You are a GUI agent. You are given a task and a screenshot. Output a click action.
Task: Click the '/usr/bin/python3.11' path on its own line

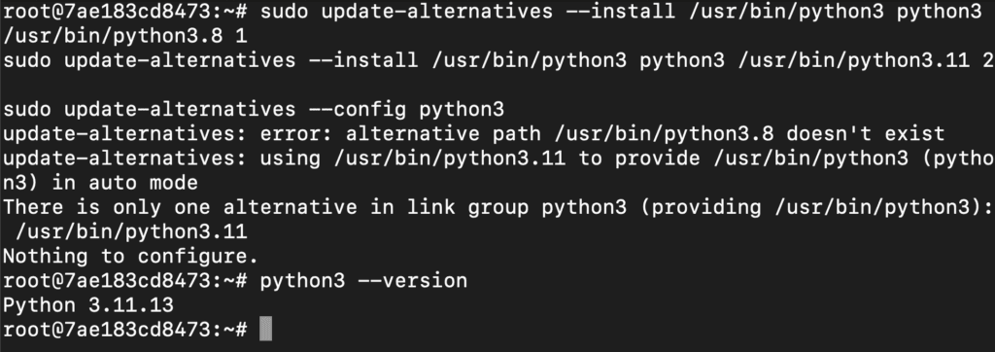(x=131, y=232)
